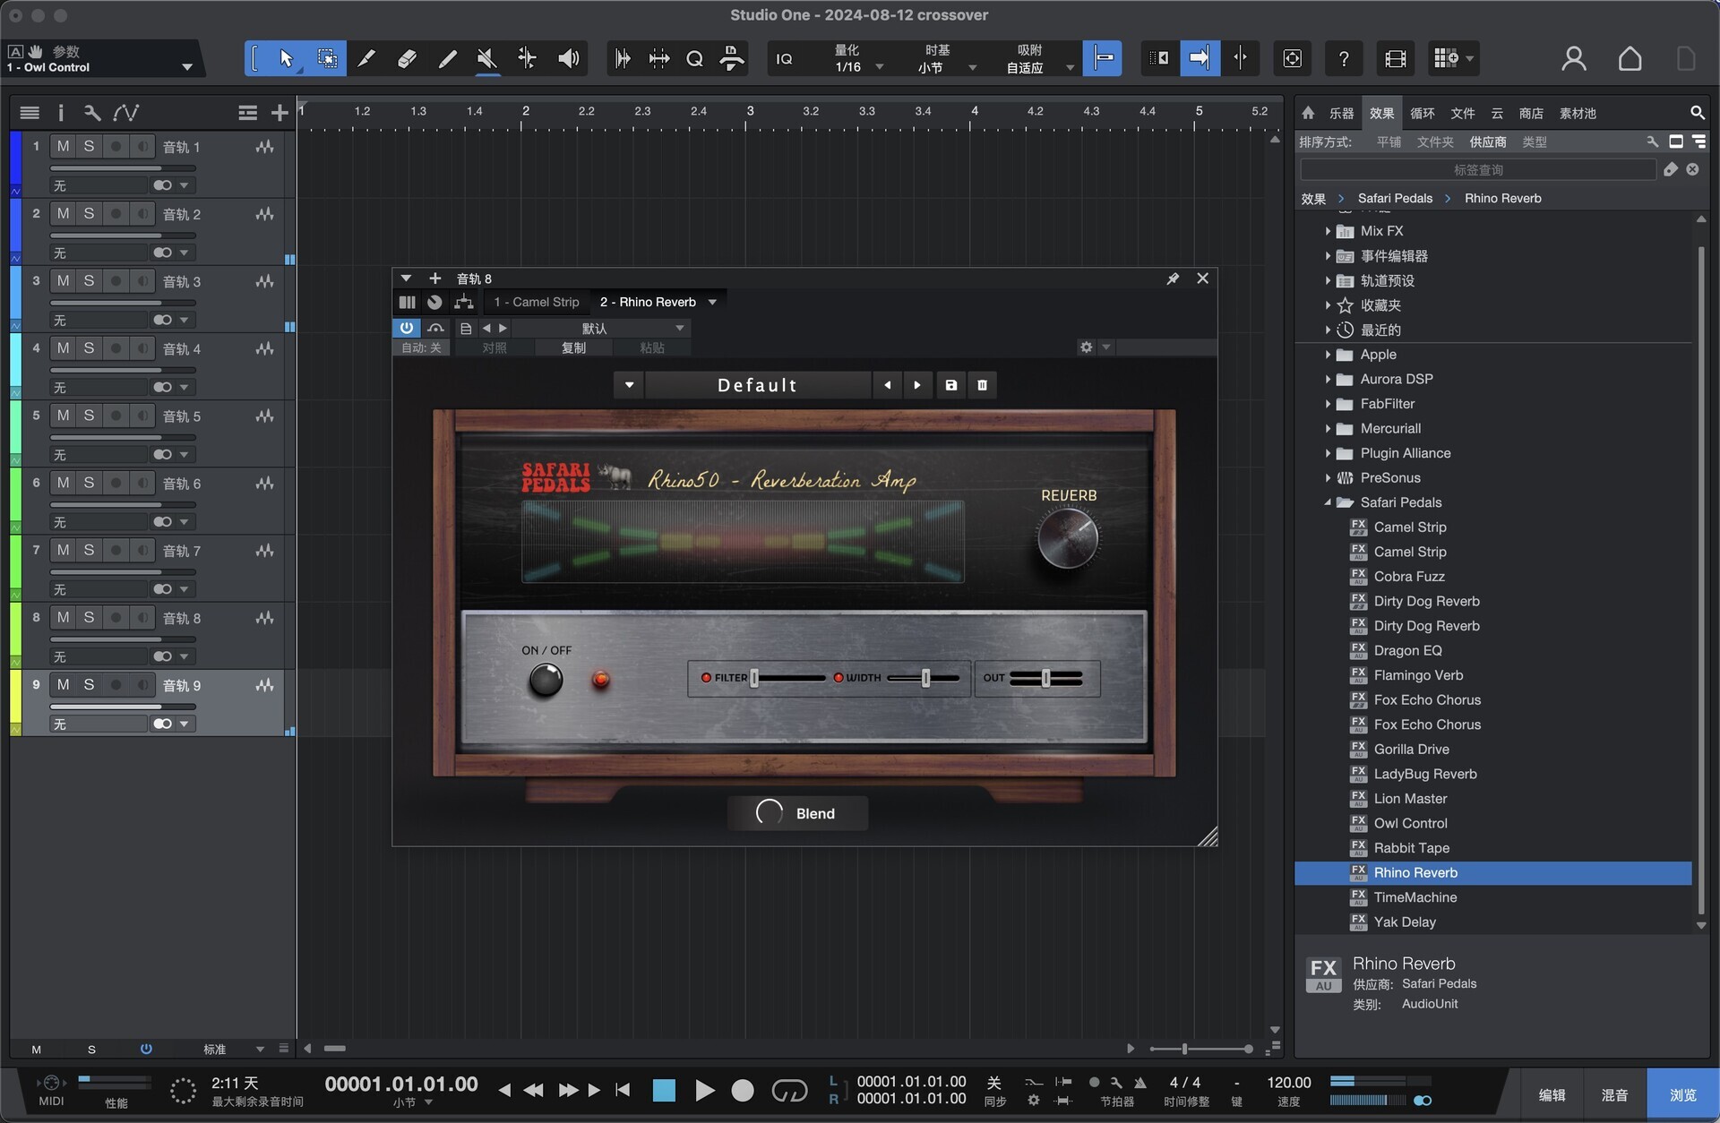Switch to the 商店 browser tab
Screen dimensions: 1720x1123
click(x=1531, y=113)
